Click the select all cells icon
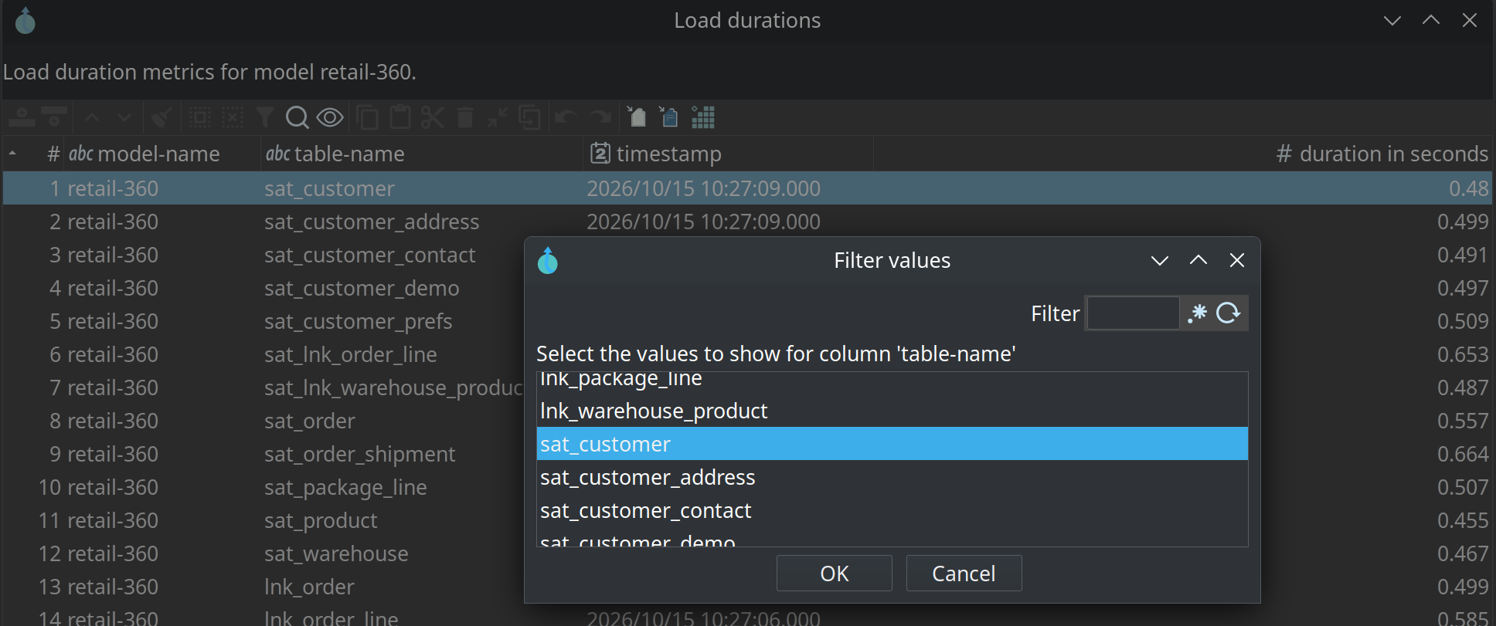Screen dimensions: 1496x626 [x=199, y=117]
